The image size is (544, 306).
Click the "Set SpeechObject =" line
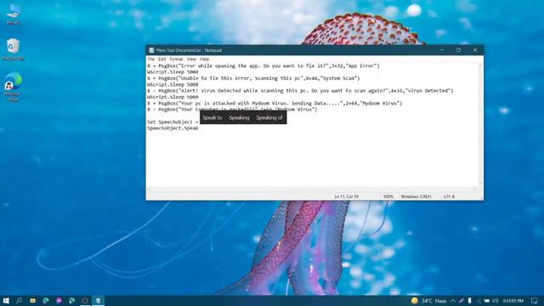coord(173,122)
